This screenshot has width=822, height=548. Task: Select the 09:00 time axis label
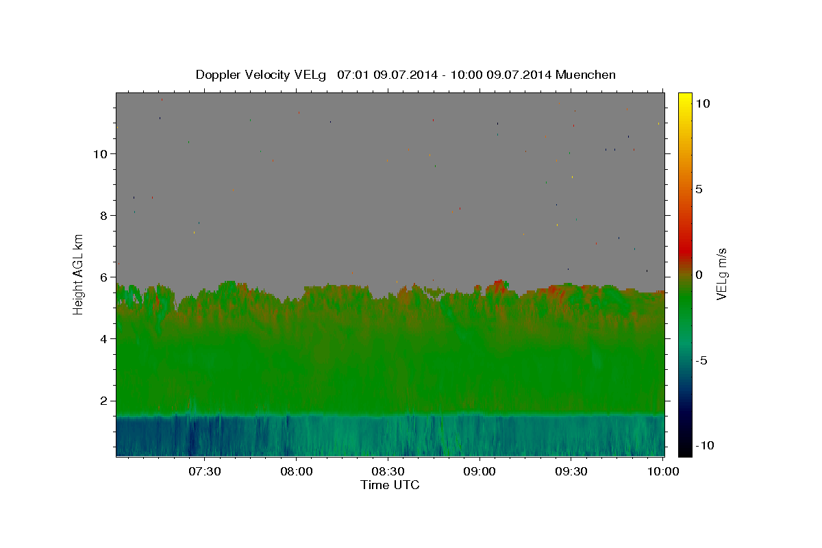click(480, 471)
